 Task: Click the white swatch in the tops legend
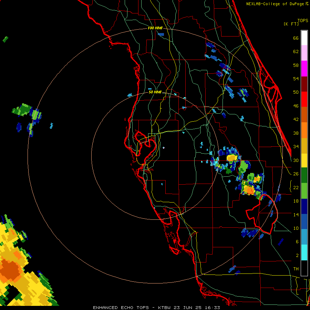coord(304,38)
